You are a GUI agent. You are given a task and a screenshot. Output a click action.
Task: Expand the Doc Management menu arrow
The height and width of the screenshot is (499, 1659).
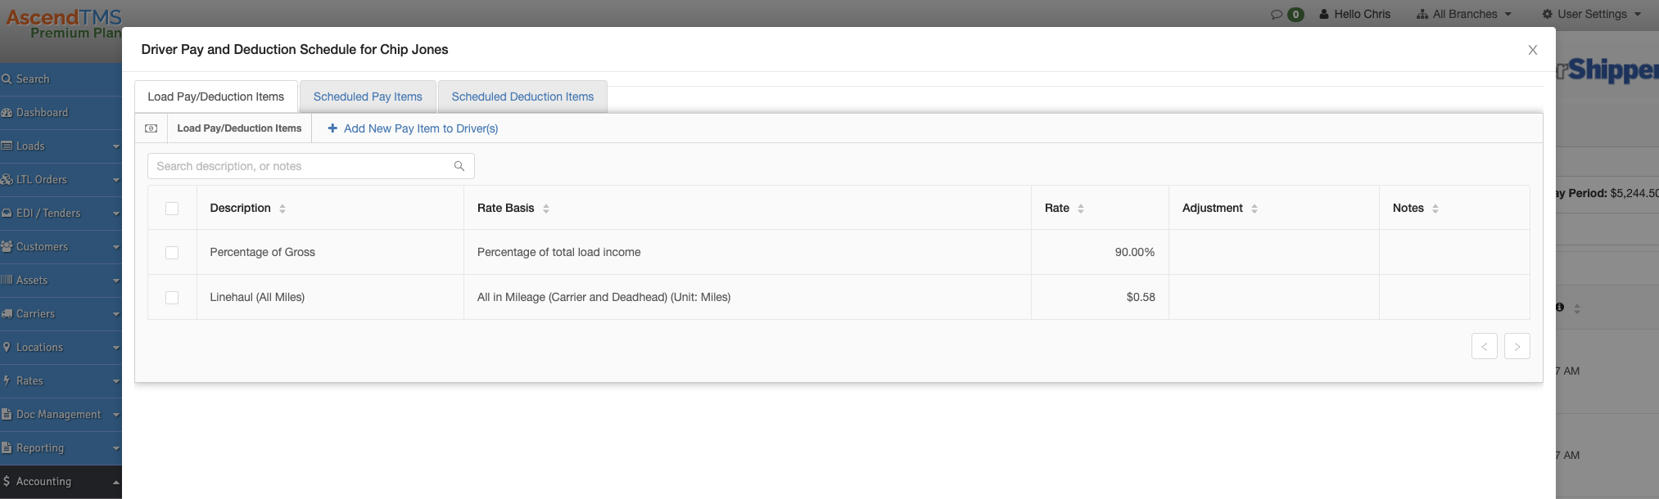pyautogui.click(x=116, y=415)
